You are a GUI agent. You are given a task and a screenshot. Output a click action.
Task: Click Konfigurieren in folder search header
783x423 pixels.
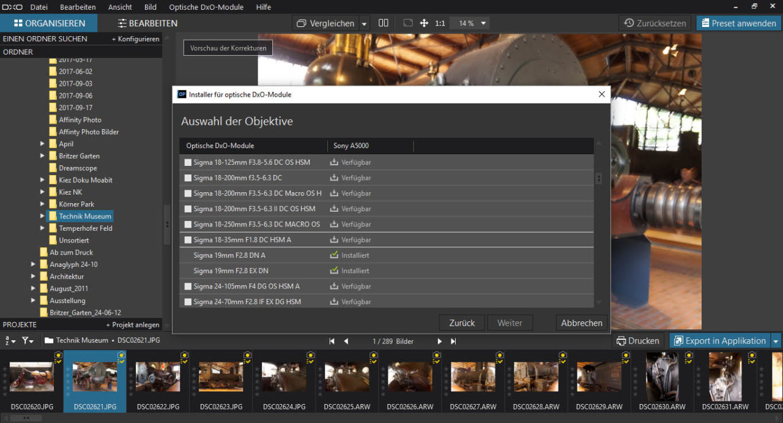(135, 39)
